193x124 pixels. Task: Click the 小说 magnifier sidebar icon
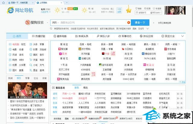(31, 65)
